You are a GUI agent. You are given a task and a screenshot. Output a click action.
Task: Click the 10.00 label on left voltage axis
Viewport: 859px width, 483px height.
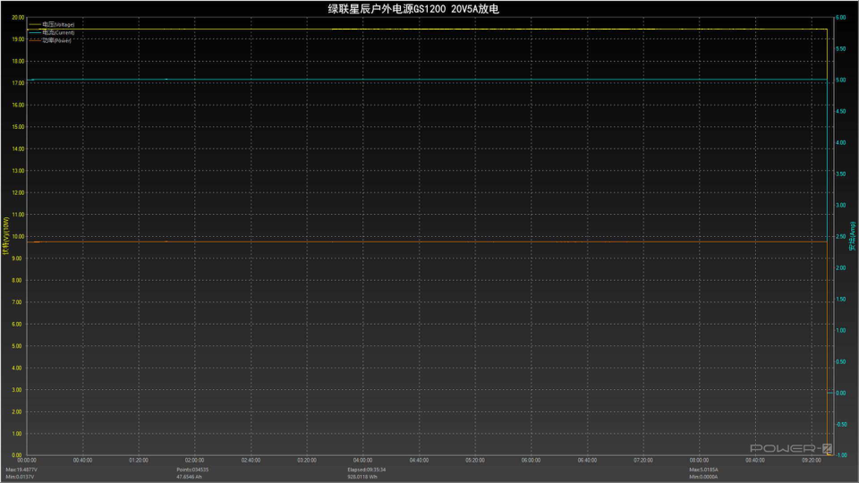tap(18, 237)
